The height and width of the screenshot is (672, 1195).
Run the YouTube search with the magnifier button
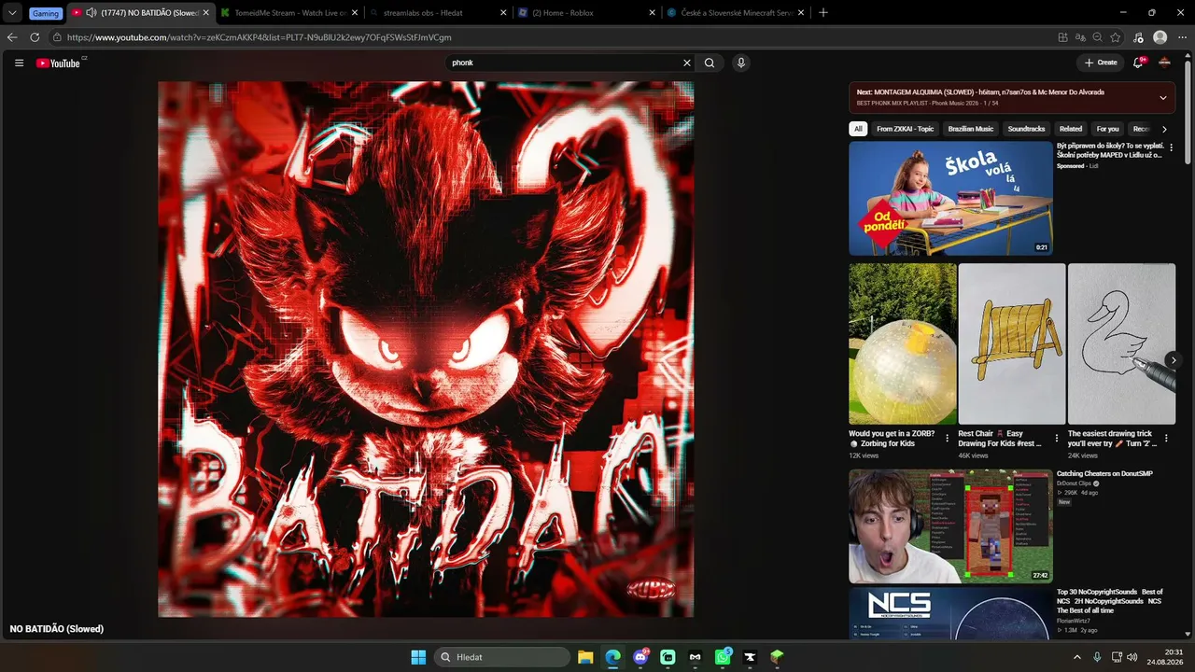(x=710, y=63)
